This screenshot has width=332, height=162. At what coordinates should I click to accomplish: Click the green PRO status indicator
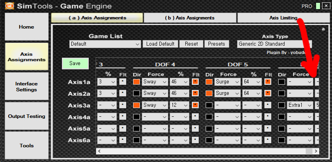[x=318, y=6]
